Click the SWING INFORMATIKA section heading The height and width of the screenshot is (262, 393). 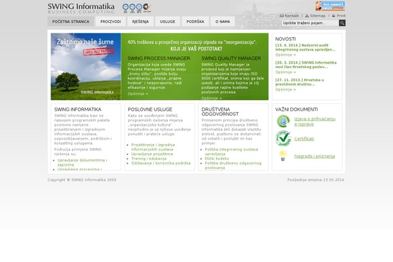click(78, 109)
